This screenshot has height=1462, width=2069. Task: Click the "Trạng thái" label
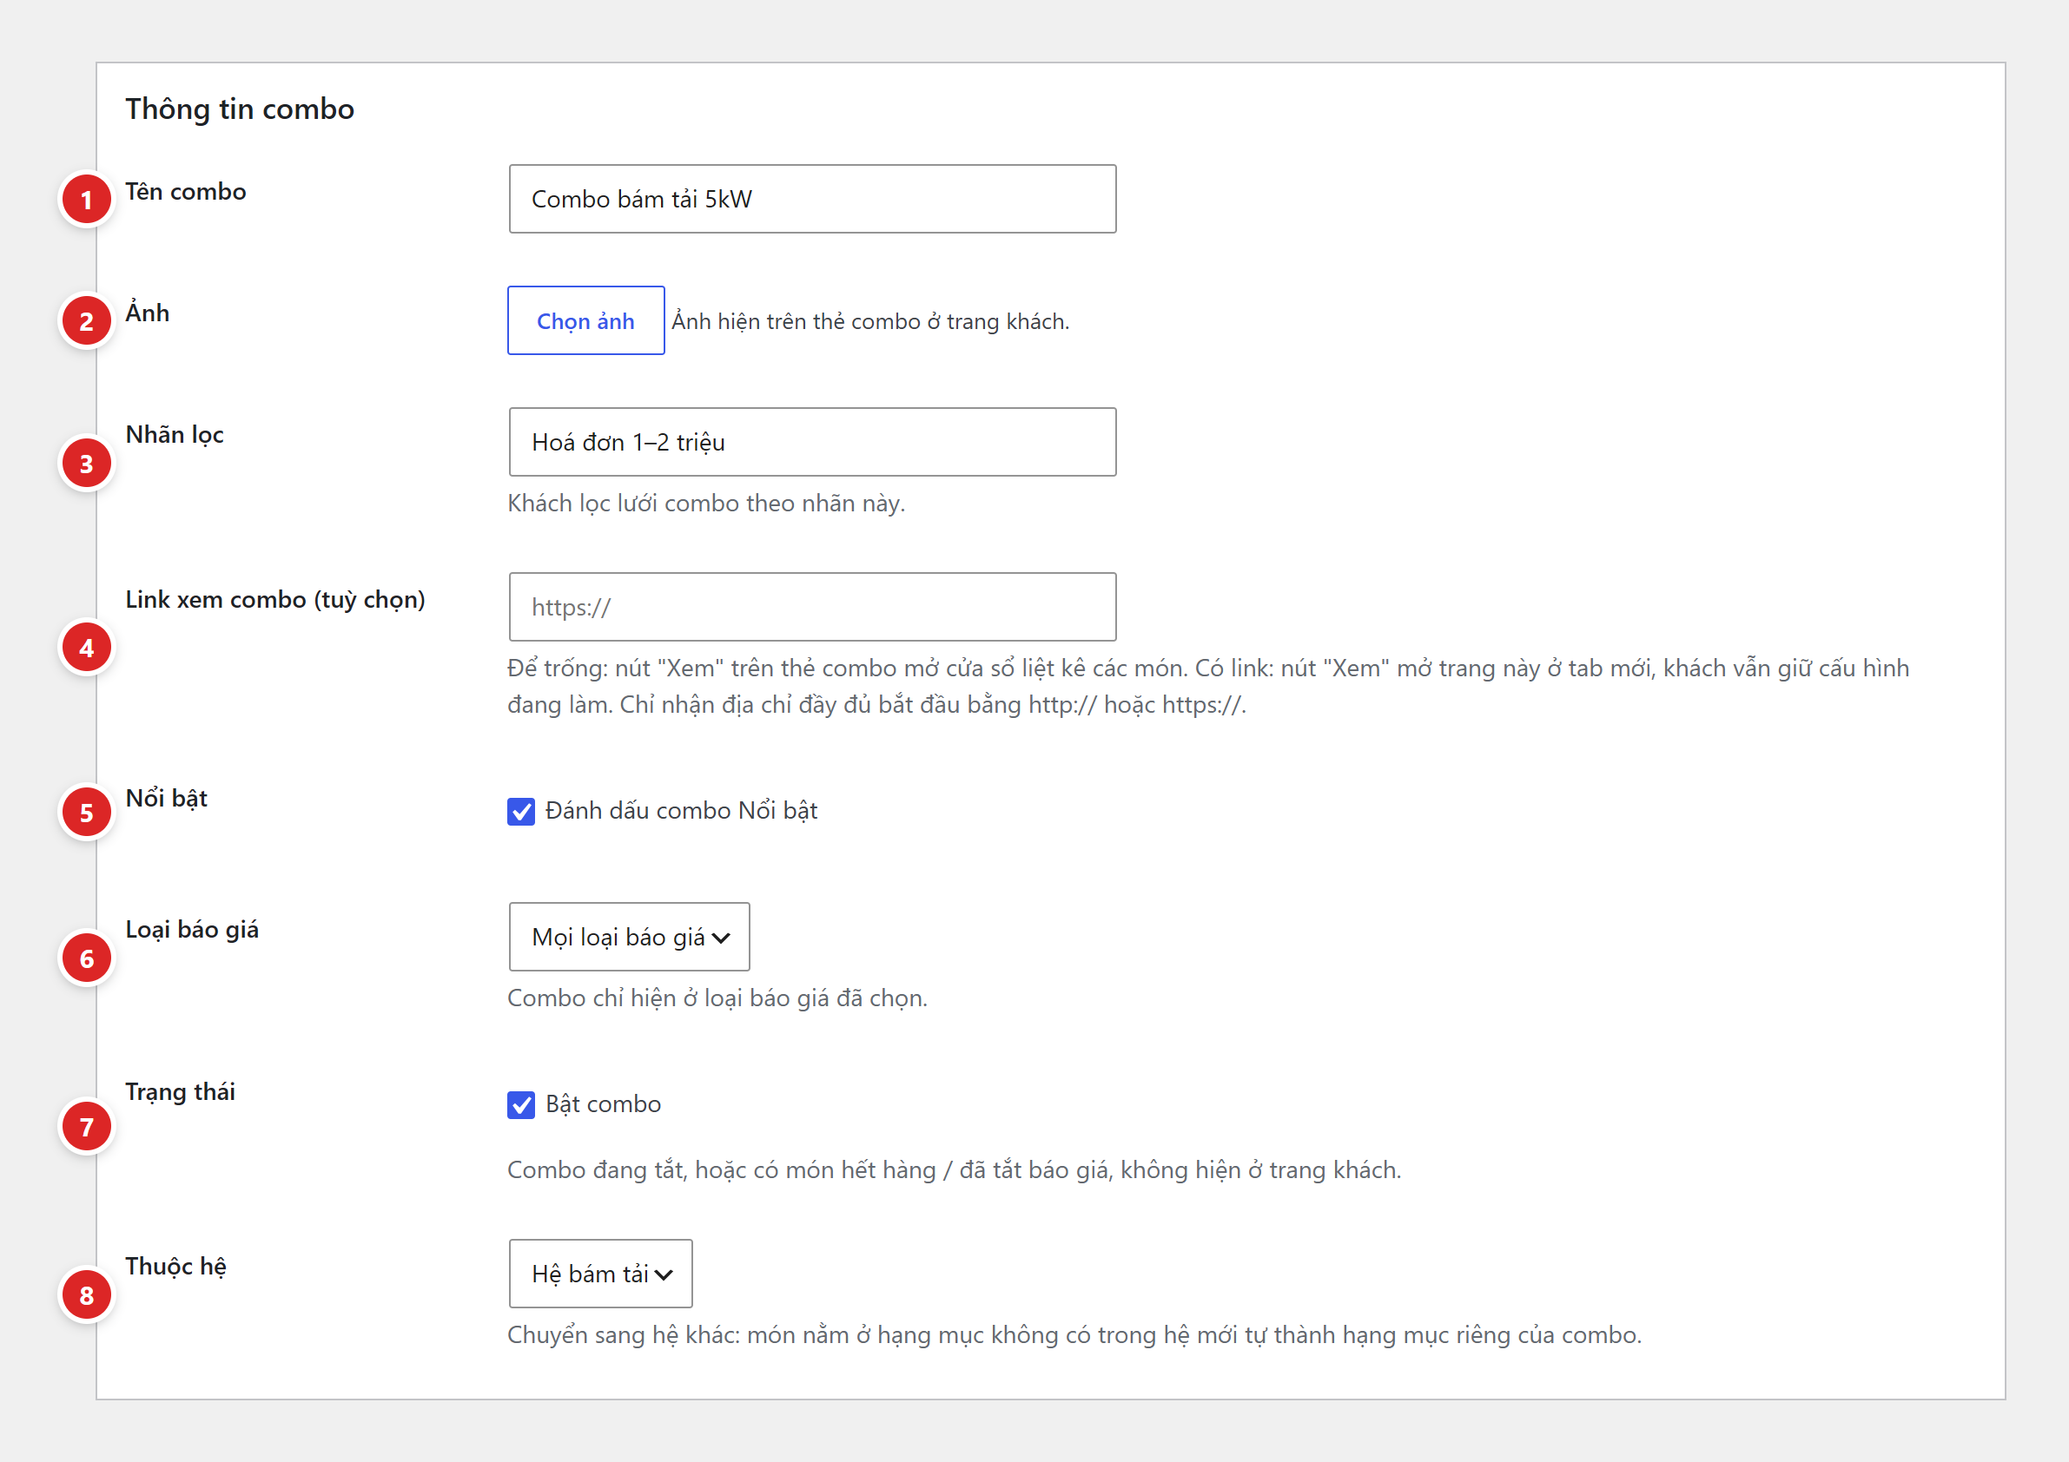180,1092
